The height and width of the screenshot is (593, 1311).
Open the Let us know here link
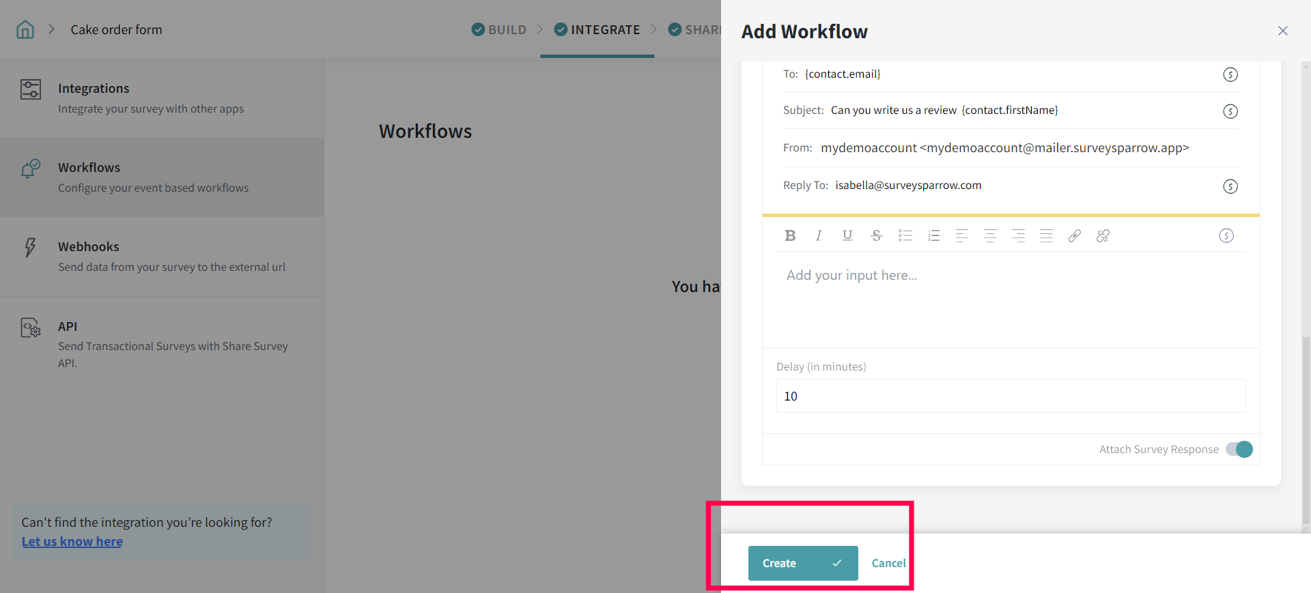(x=72, y=541)
